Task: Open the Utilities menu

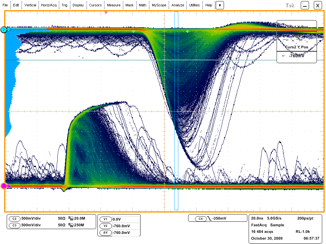Action: click(194, 5)
